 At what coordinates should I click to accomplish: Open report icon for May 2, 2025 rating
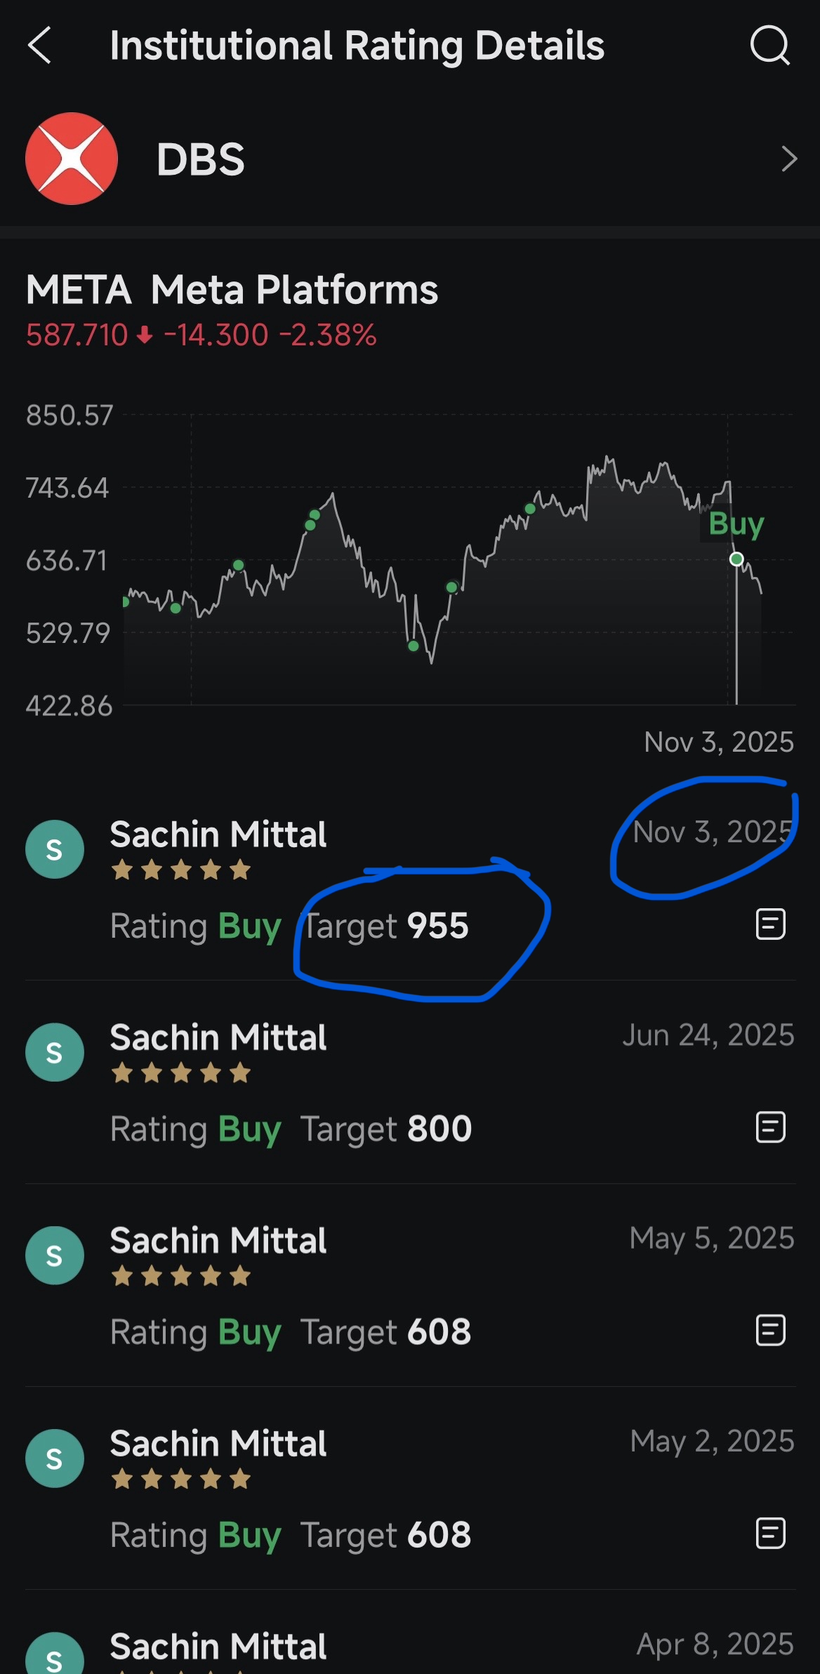coord(770,1533)
